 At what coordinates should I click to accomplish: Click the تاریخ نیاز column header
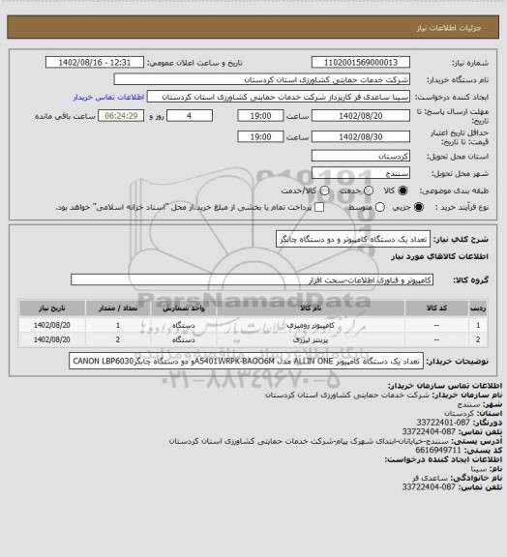(x=52, y=308)
